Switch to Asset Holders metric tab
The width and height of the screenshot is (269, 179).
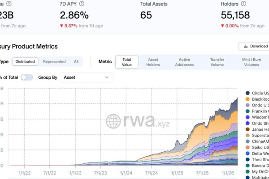(153, 62)
